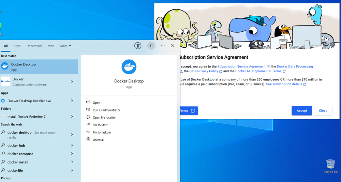Expand Install Docker Redmine 7 arrow
Viewport: 341px width, 182px height.
click(x=72, y=117)
